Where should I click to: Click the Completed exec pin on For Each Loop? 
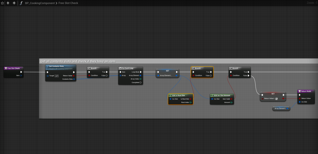pos(141,82)
